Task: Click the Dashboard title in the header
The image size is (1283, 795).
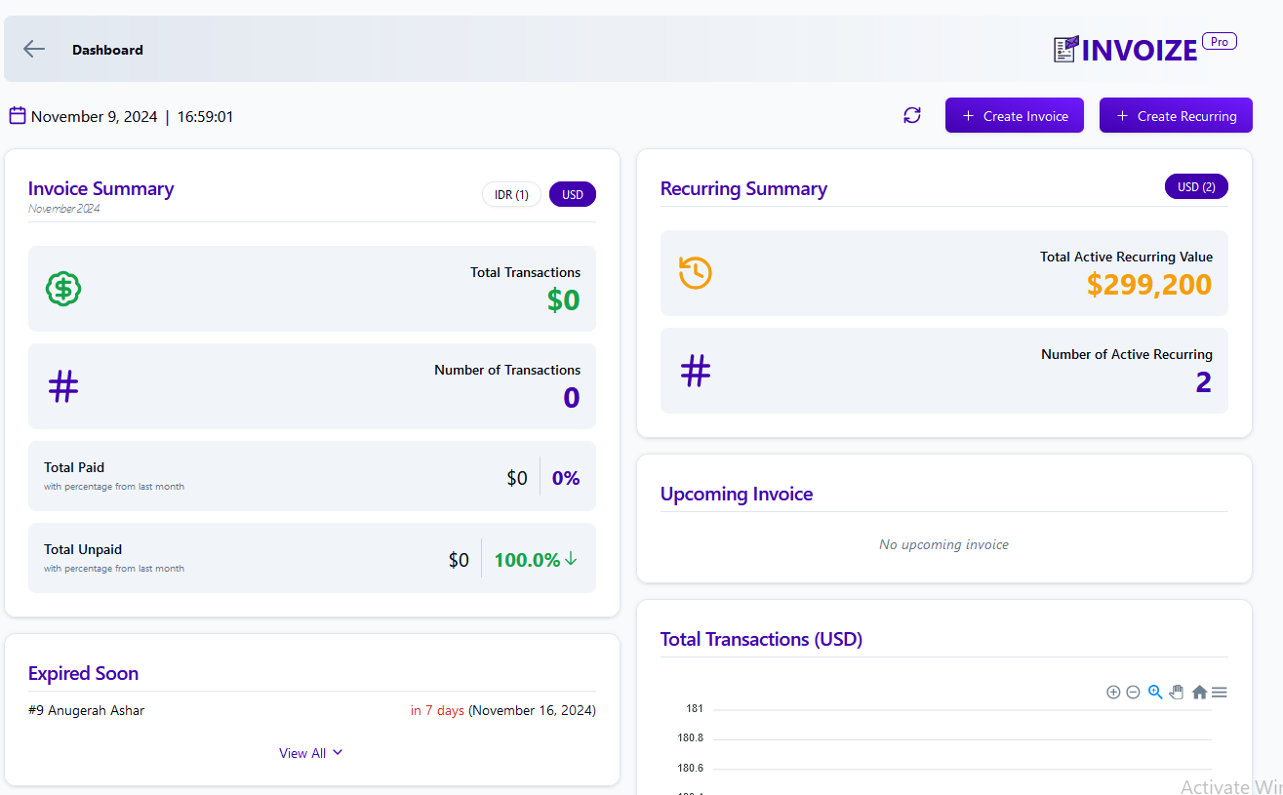Action: pyautogui.click(x=107, y=49)
